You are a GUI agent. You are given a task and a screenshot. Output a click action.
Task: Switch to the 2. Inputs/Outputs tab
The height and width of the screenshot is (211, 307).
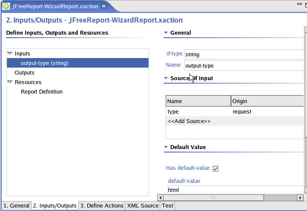pyautogui.click(x=55, y=205)
